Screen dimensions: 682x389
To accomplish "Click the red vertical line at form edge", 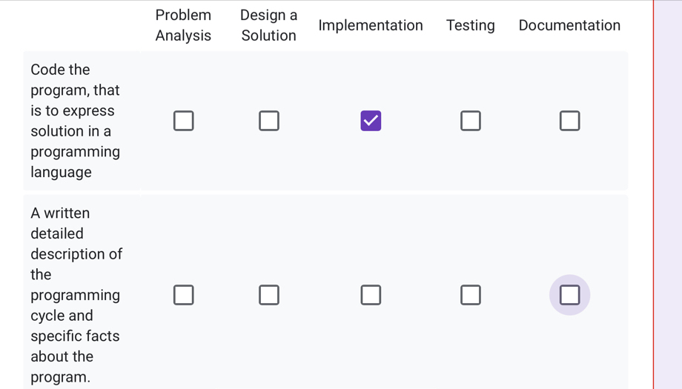I will (x=653, y=194).
